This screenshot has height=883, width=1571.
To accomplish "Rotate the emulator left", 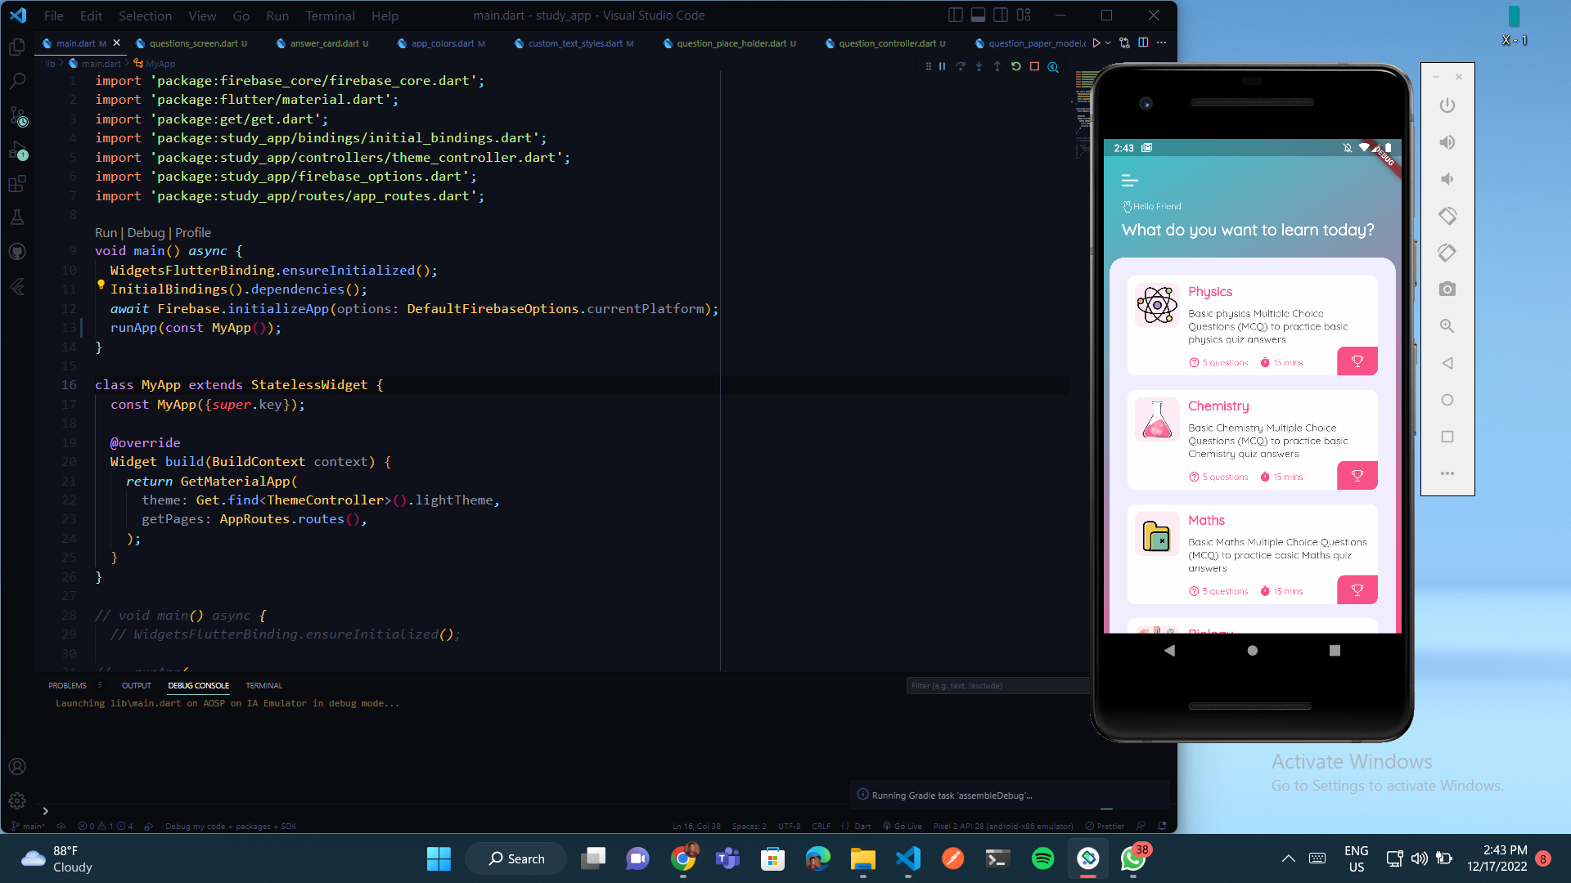I will (x=1447, y=216).
